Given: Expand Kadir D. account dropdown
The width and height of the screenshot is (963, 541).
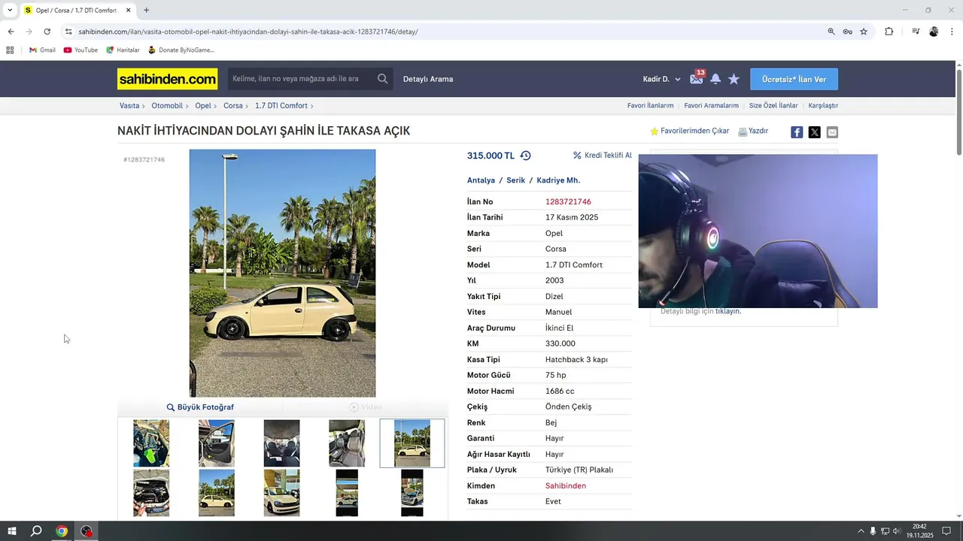Looking at the screenshot, I should [x=661, y=79].
